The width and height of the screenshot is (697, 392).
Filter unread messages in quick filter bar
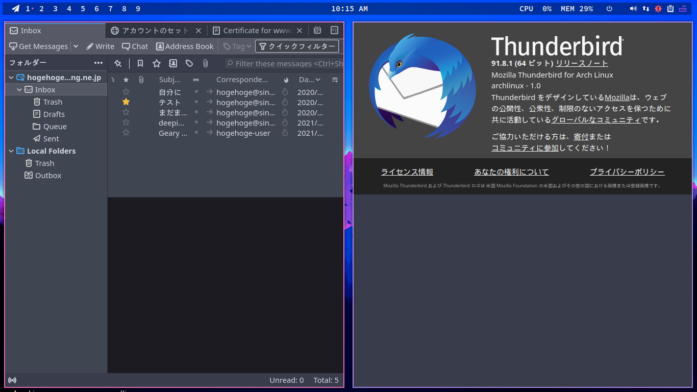click(x=140, y=63)
